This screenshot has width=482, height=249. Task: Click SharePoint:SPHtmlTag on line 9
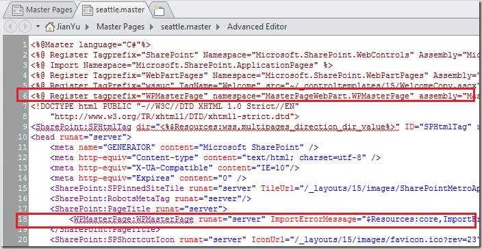[84, 127]
